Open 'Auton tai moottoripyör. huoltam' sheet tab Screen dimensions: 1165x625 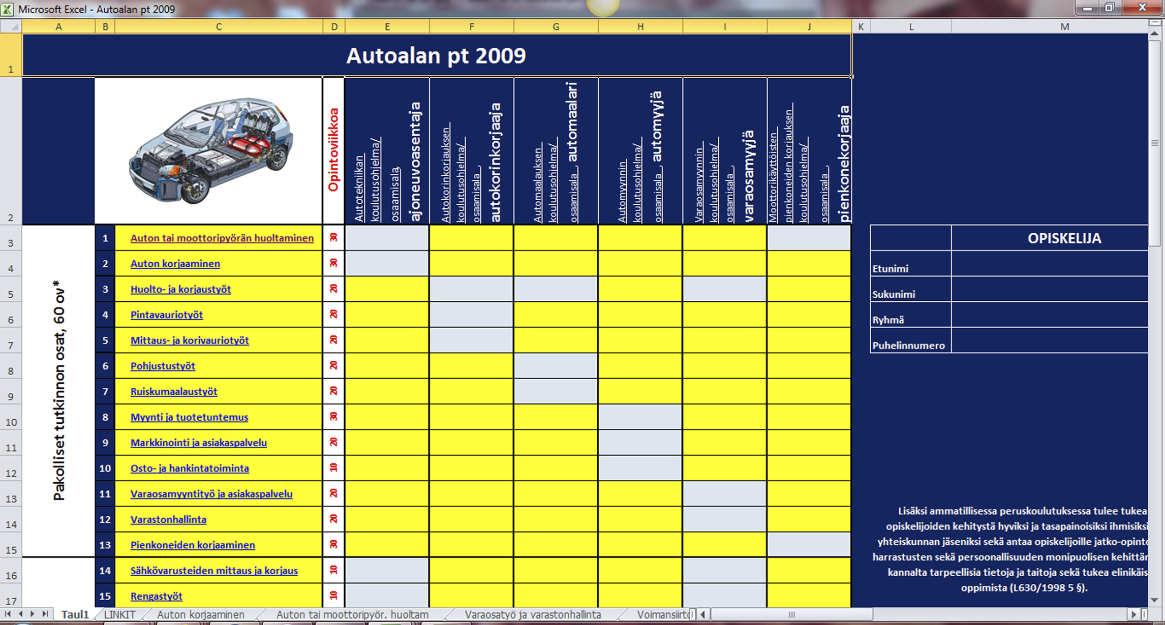[352, 614]
